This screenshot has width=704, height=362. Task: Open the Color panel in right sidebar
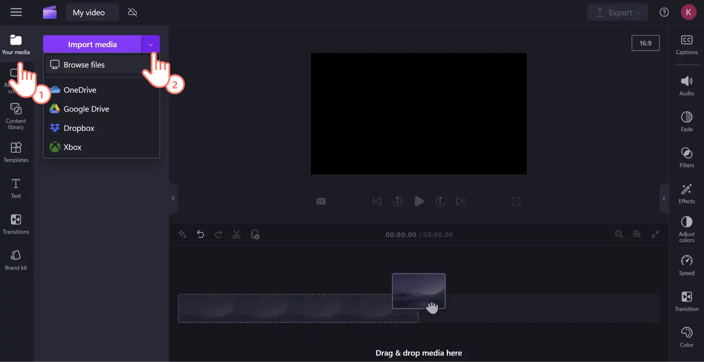[x=686, y=337]
